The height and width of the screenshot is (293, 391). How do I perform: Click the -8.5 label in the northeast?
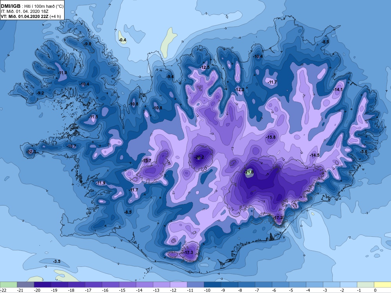[325, 42]
